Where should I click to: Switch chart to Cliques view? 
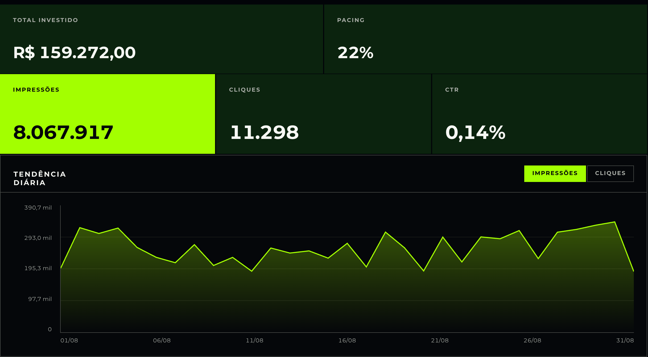pos(610,173)
